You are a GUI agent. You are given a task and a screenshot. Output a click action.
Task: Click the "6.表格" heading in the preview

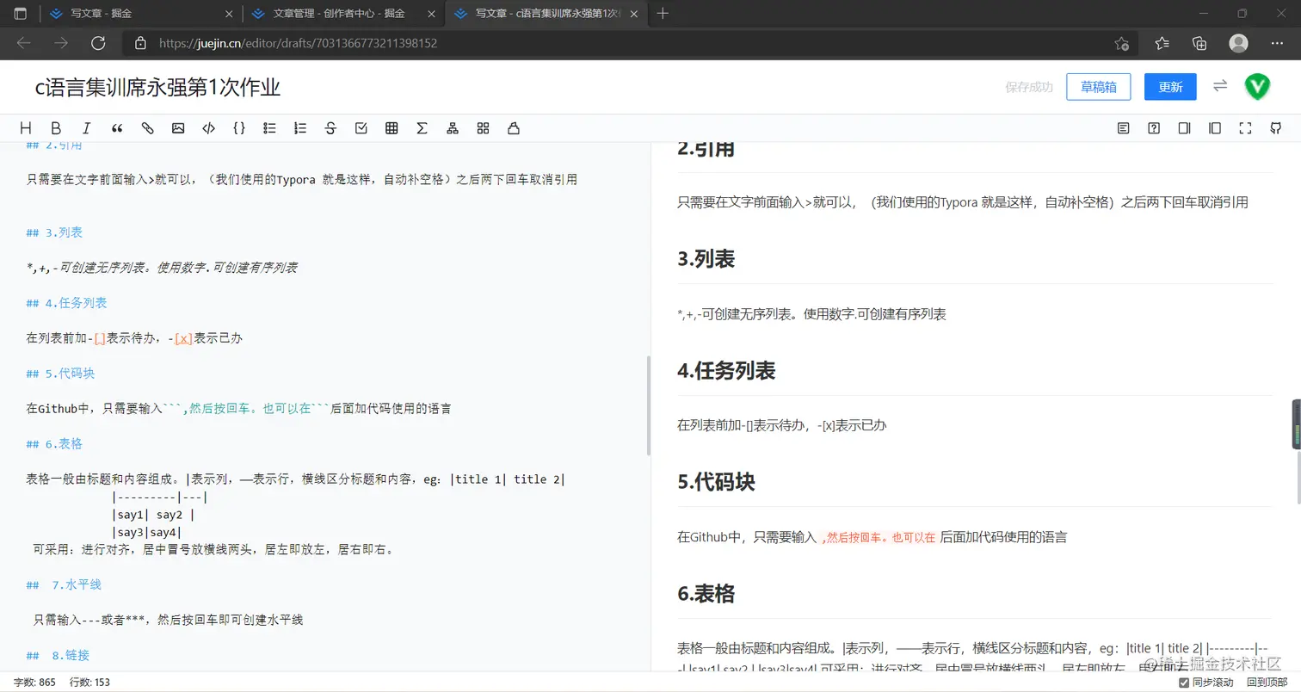pos(706,594)
